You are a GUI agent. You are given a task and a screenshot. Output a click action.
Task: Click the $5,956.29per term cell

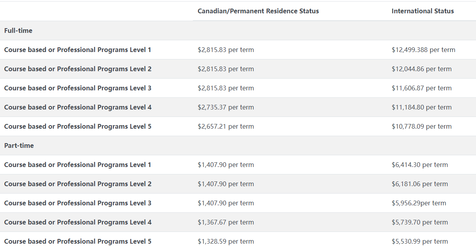419,203
